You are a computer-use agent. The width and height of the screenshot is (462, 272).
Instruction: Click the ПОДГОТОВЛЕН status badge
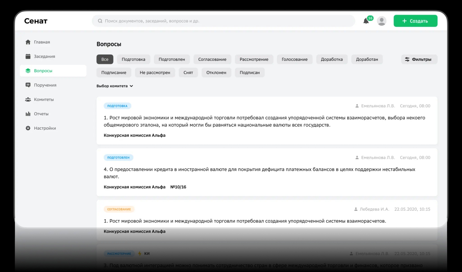[x=119, y=157]
